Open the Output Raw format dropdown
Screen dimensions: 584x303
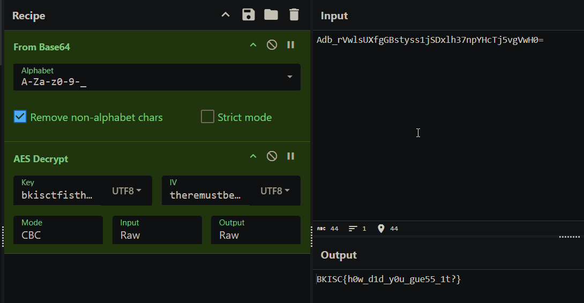pos(256,230)
